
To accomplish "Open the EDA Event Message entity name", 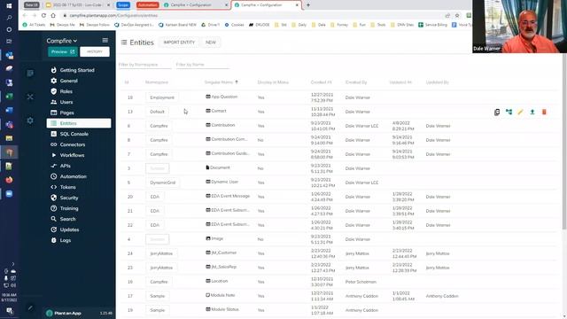I will click(230, 196).
